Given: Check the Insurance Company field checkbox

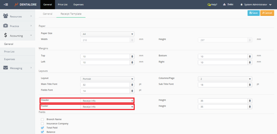Looking at the screenshot, I should [42, 124].
